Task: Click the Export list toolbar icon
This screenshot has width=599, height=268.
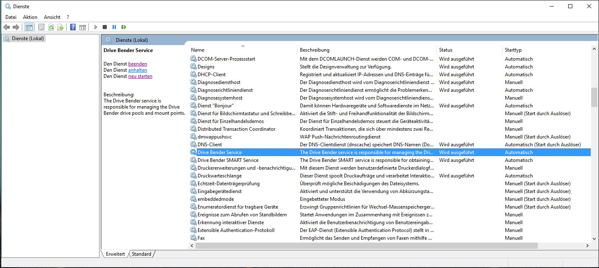Action: (60, 27)
